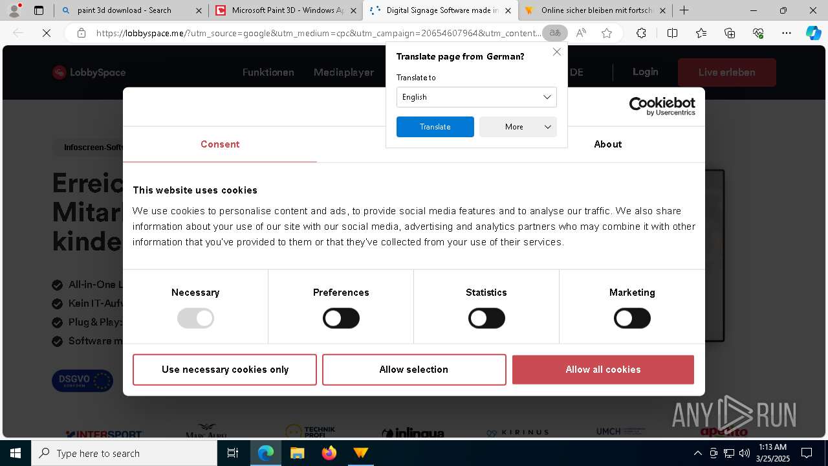This screenshot has width=828, height=466.
Task: Click the Necessary cookies switch
Action: click(195, 318)
